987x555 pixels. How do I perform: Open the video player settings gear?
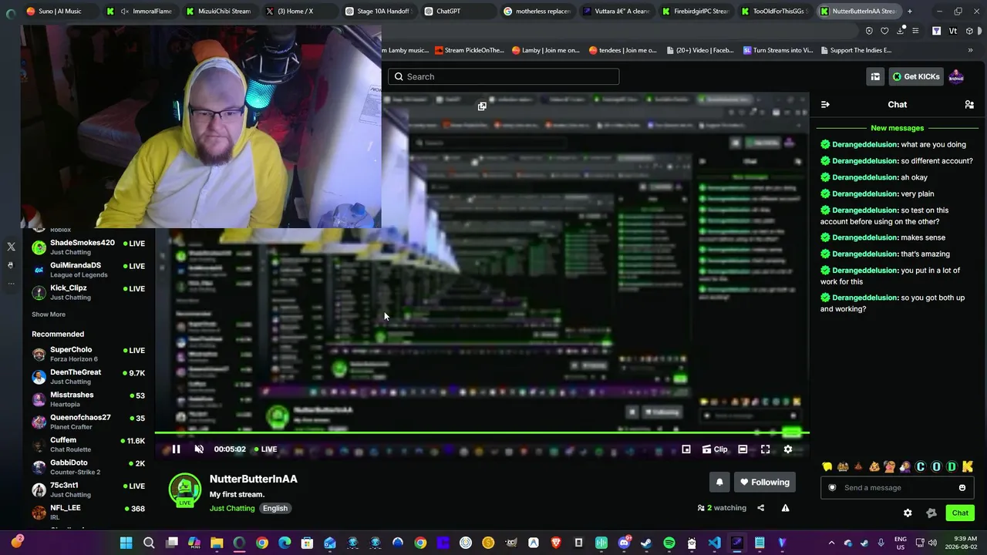[x=788, y=449]
